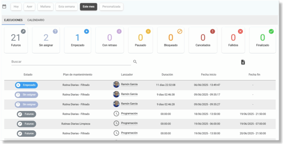Image resolution: width=283 pixels, height=144 pixels.
Task: Toggle the Personalizada date range filter
Action: [111, 7]
